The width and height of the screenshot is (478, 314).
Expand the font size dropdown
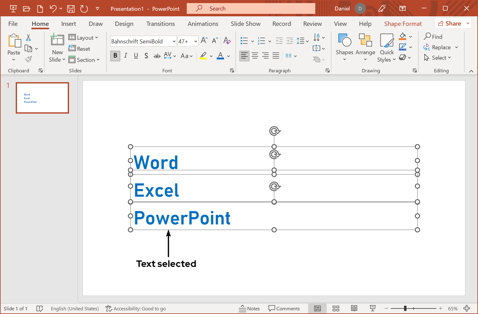point(195,41)
